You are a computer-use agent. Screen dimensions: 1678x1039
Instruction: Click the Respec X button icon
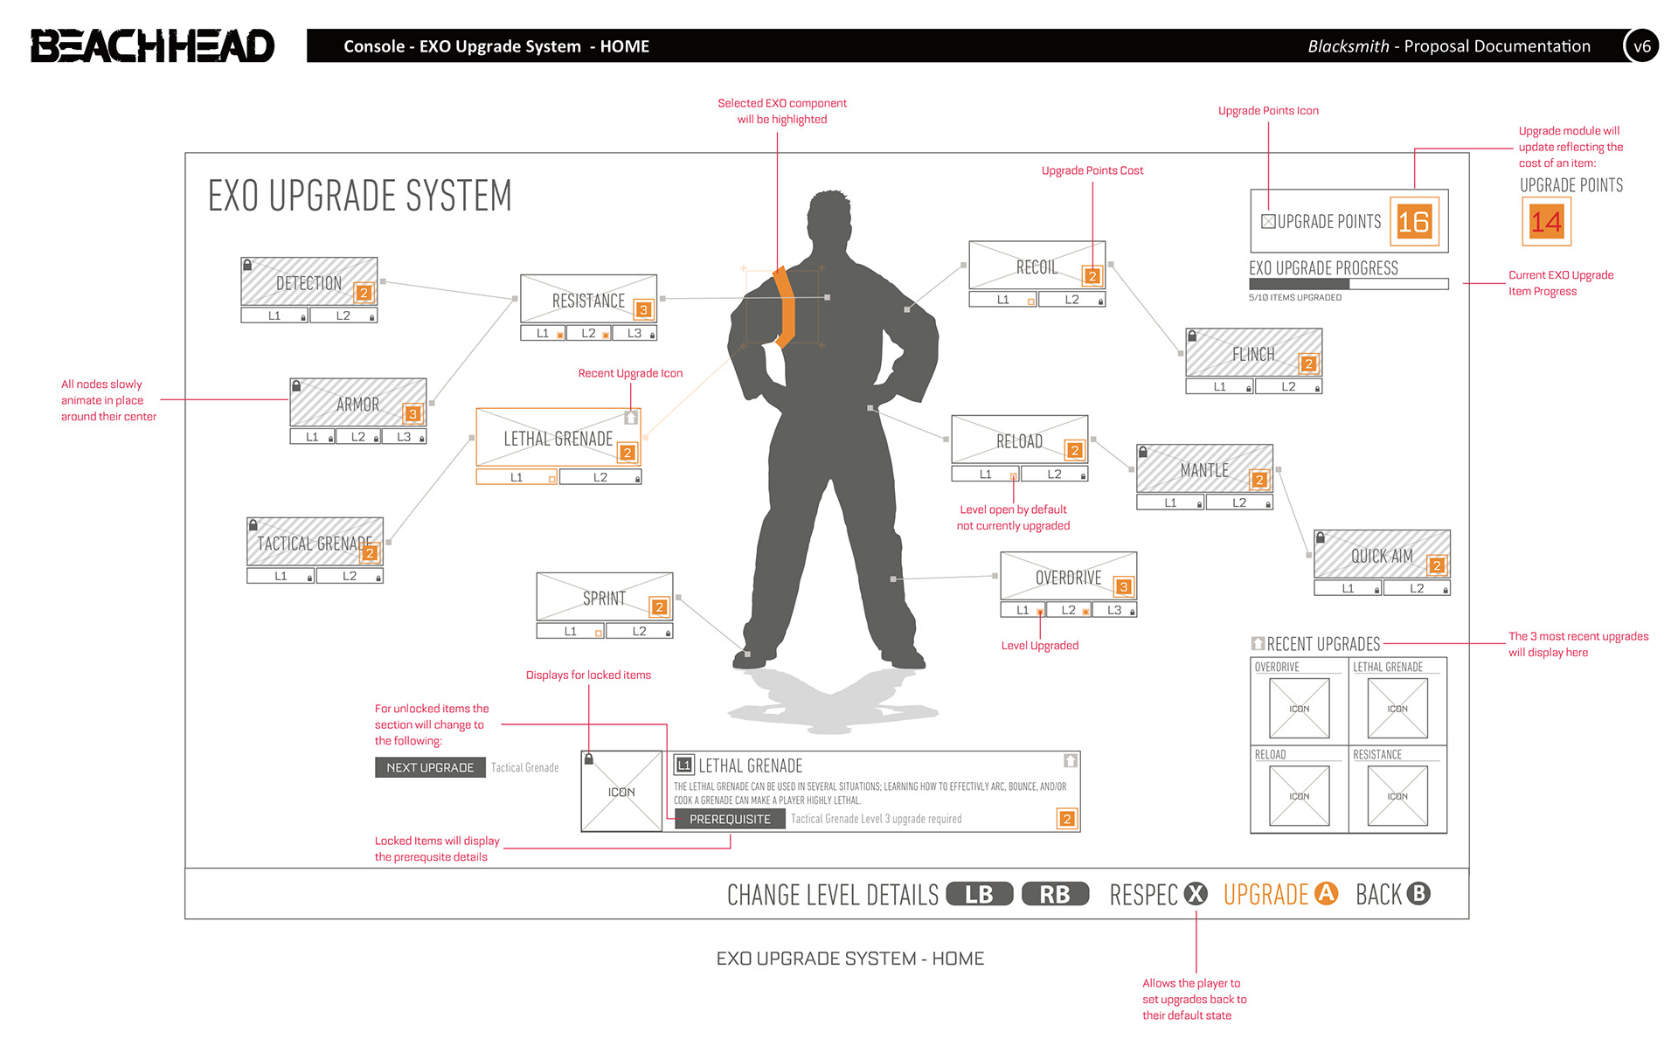click(1196, 894)
